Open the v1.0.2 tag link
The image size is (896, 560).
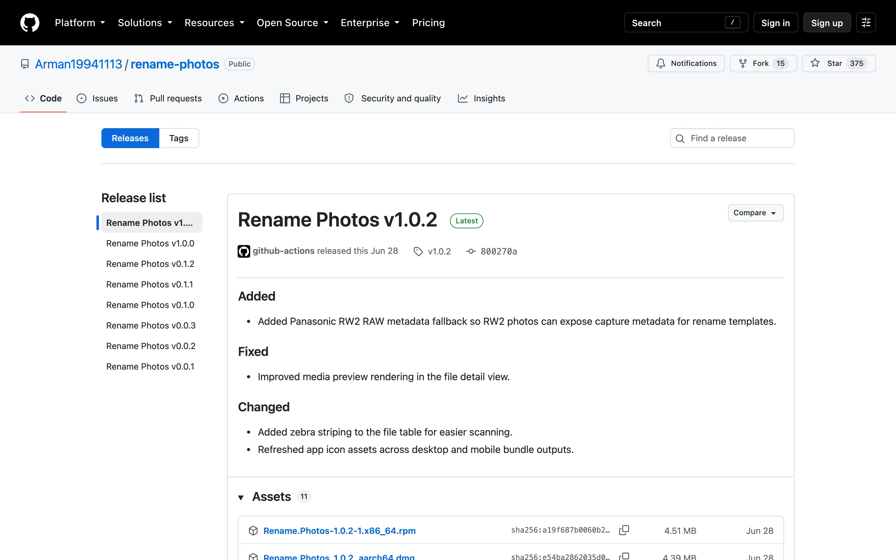(x=439, y=251)
